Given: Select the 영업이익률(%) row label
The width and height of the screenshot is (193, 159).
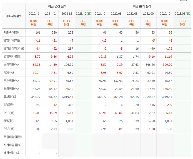Looking at the screenshot, I should point(12,56).
